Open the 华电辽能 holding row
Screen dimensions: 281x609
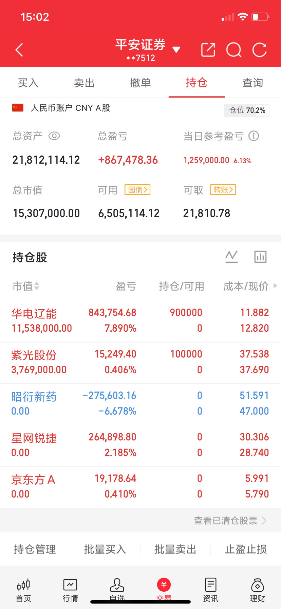point(140,321)
